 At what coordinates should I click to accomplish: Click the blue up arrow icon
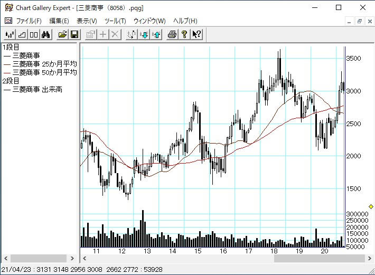(156, 35)
